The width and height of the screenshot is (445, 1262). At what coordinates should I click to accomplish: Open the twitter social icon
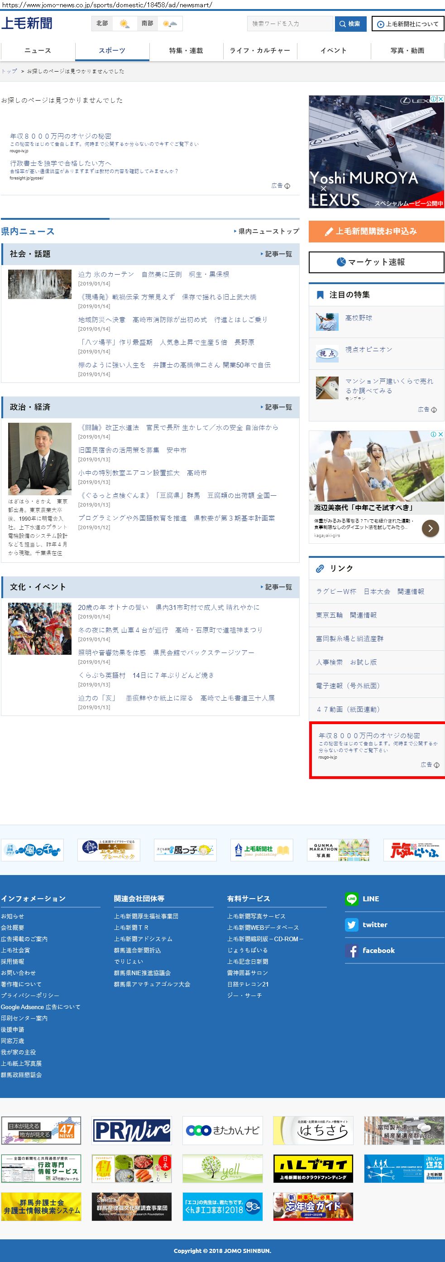tap(351, 924)
